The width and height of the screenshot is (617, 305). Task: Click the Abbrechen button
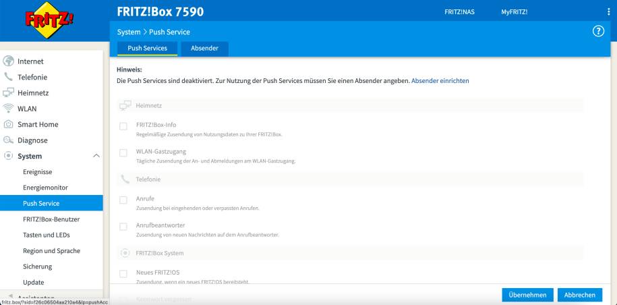[x=580, y=295]
